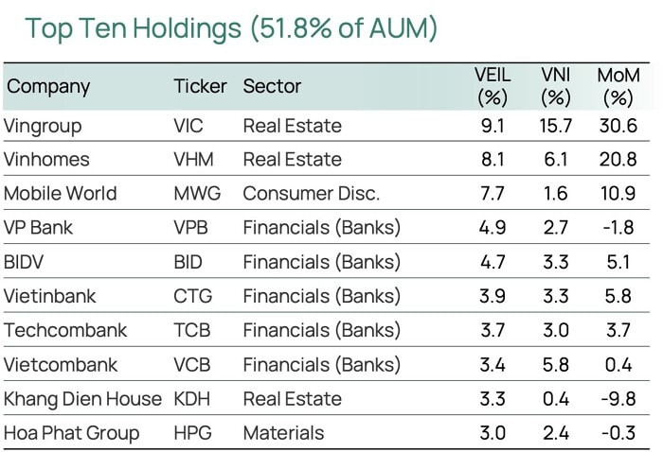Select the VP Bank company name
This screenshot has width=663, height=452.
(39, 228)
